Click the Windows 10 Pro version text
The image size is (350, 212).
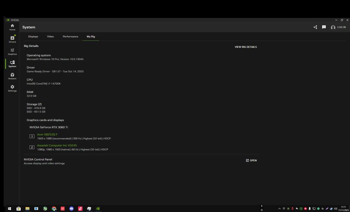pos(55,59)
